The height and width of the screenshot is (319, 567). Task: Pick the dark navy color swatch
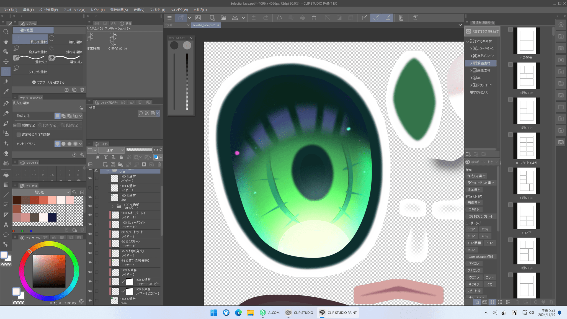(52, 217)
